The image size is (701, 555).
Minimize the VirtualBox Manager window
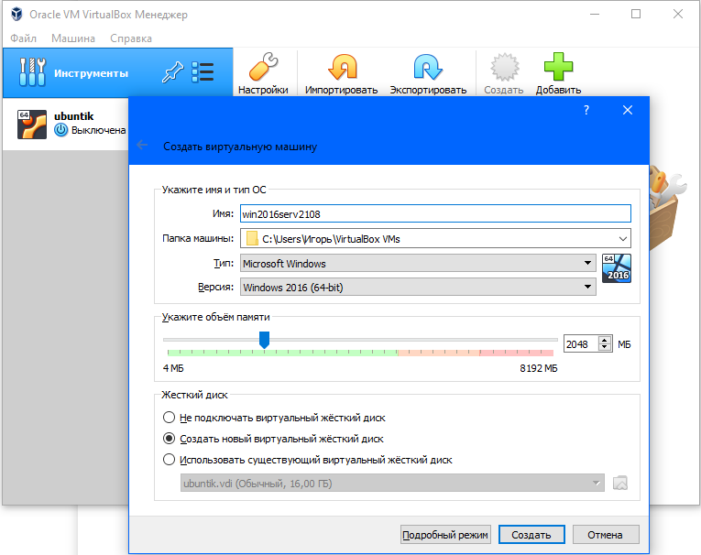point(594,15)
